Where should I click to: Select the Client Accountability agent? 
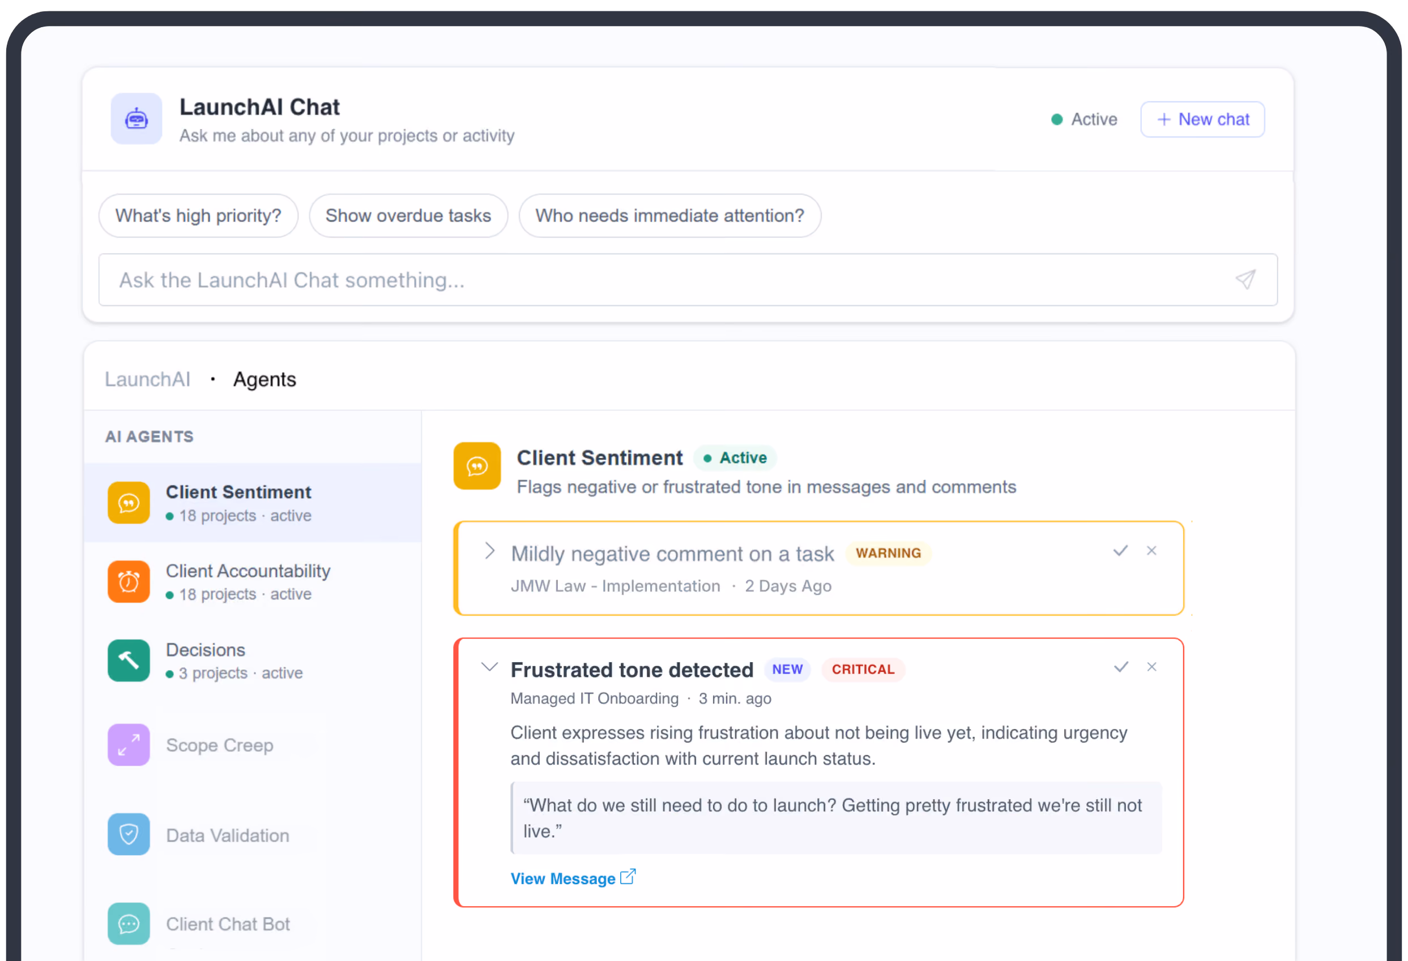tap(253, 581)
